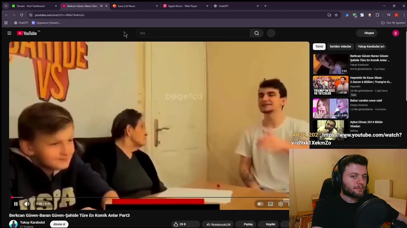Close the Suno | AI Music tab
This screenshot has width=407, height=228.
[x=157, y=6]
